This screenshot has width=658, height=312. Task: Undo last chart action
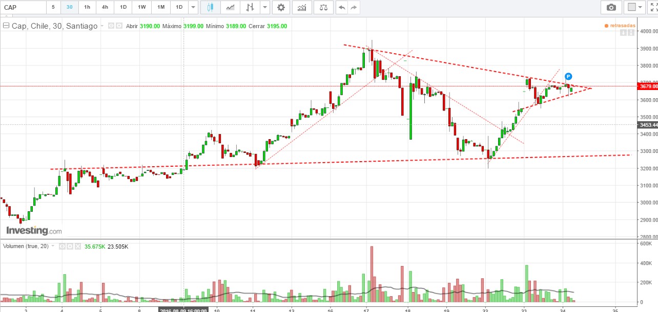click(341, 7)
